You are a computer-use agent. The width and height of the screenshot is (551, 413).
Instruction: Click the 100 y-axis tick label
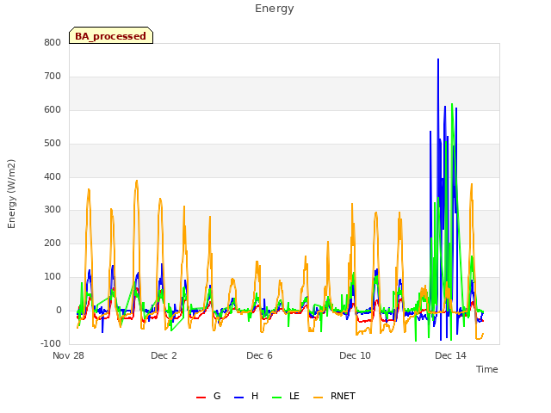coord(53,277)
